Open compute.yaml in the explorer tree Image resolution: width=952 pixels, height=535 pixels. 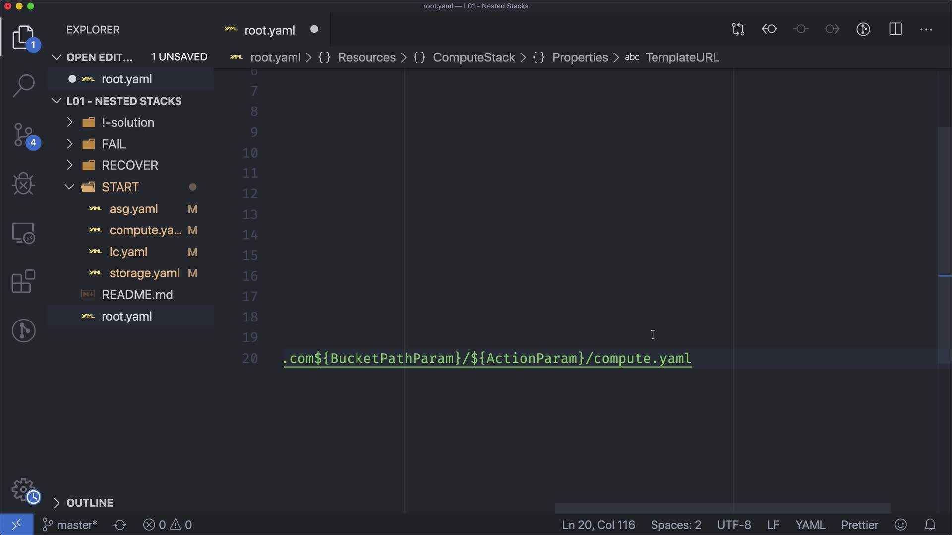[145, 230]
